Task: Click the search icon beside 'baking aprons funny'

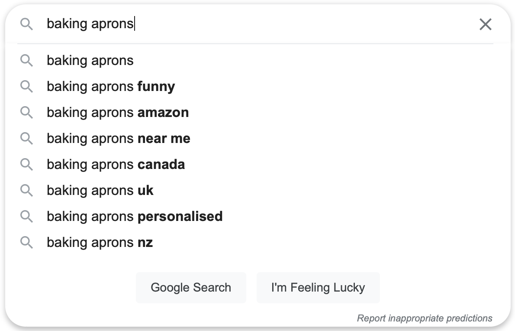Action: 27,86
